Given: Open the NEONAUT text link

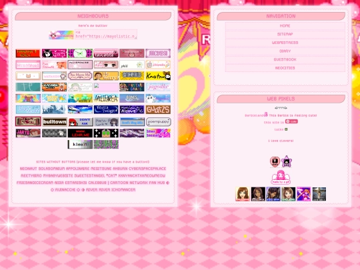Looking at the screenshot, I should pos(28,169).
